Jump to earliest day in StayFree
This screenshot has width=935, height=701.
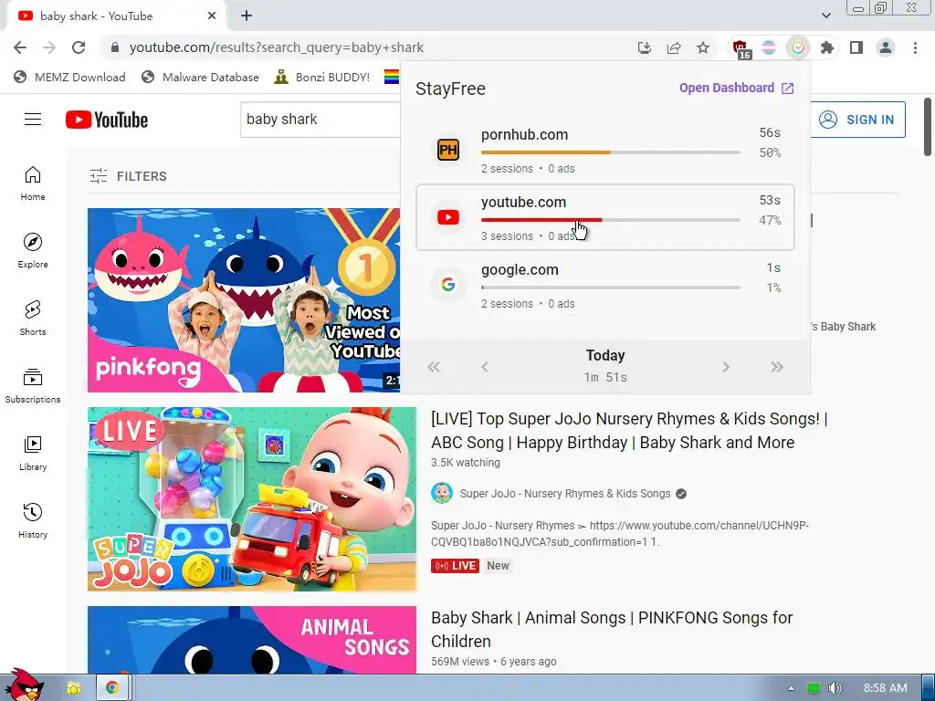coord(434,367)
